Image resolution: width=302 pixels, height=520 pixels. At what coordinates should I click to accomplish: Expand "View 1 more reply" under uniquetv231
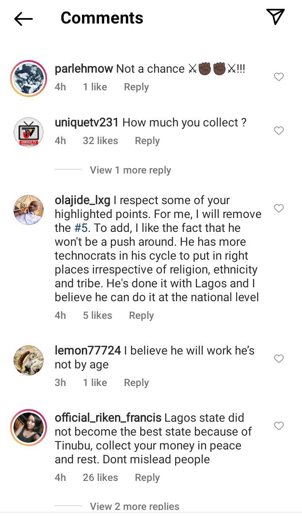[130, 170]
